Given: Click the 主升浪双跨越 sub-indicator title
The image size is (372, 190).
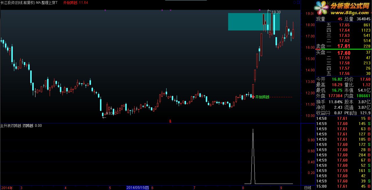Looking at the screenshot, I should 11,126.
